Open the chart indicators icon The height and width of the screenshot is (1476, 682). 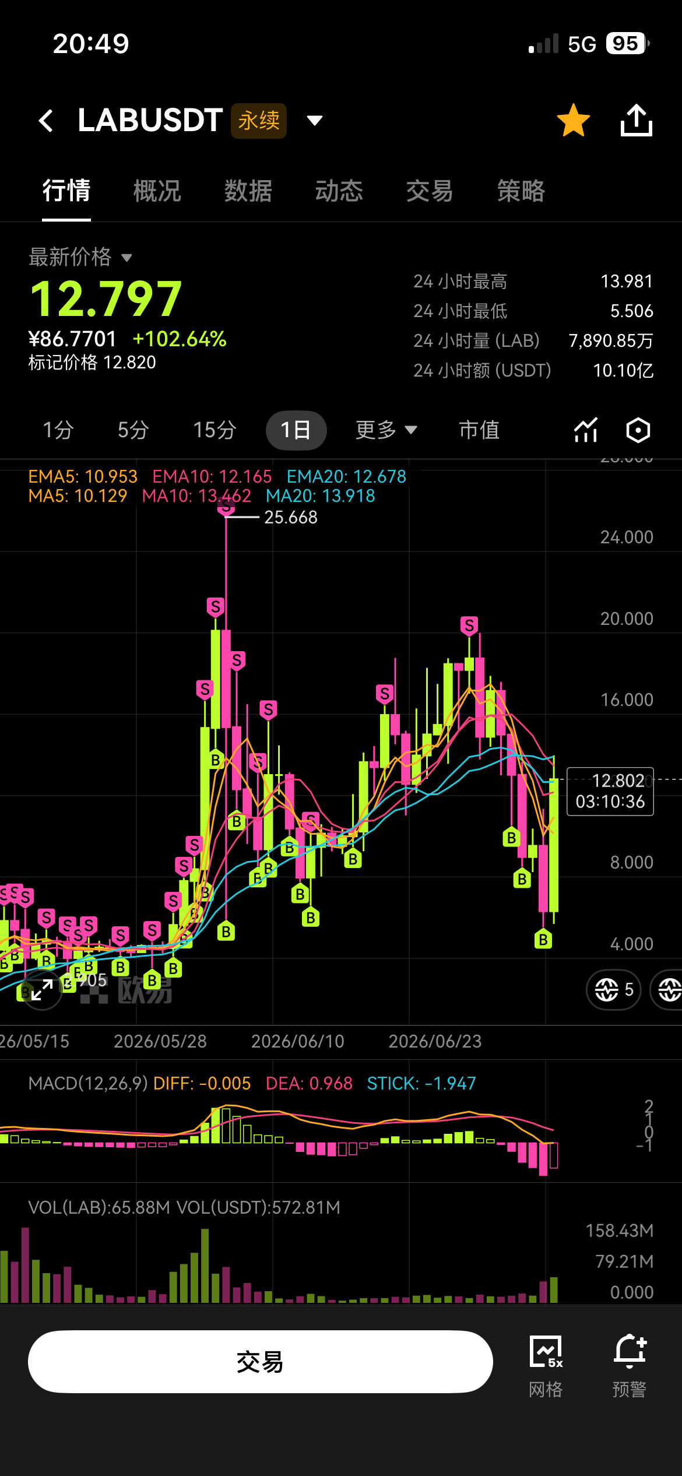click(586, 430)
